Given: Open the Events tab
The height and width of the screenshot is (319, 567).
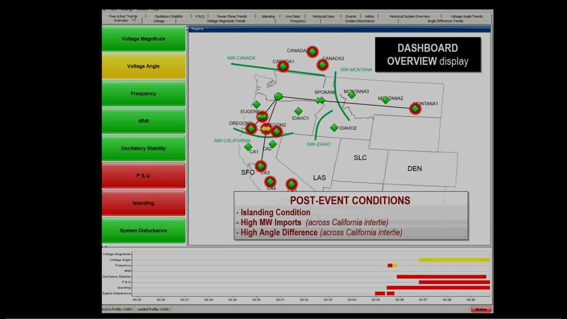Looking at the screenshot, I should coord(351,16).
